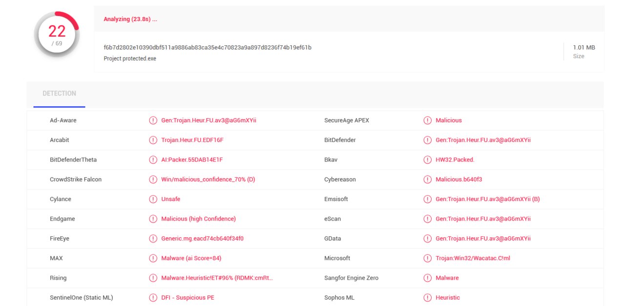Click warning icon for Emsisoft result
Image resolution: width=624 pixels, height=306 pixels.
tap(428, 199)
